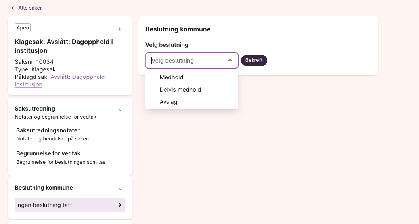Collapse the Beslutning kommune sidebar section
Image resolution: width=419 pixels, height=224 pixels.
pos(120,189)
